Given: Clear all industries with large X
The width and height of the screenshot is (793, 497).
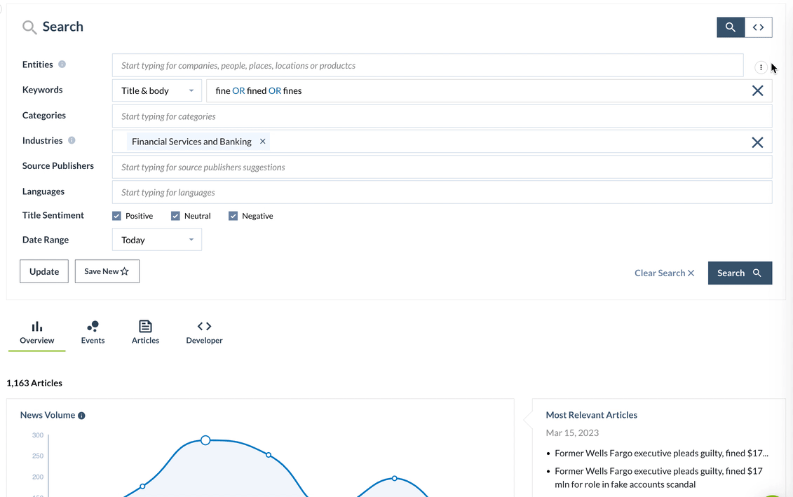Looking at the screenshot, I should (757, 142).
